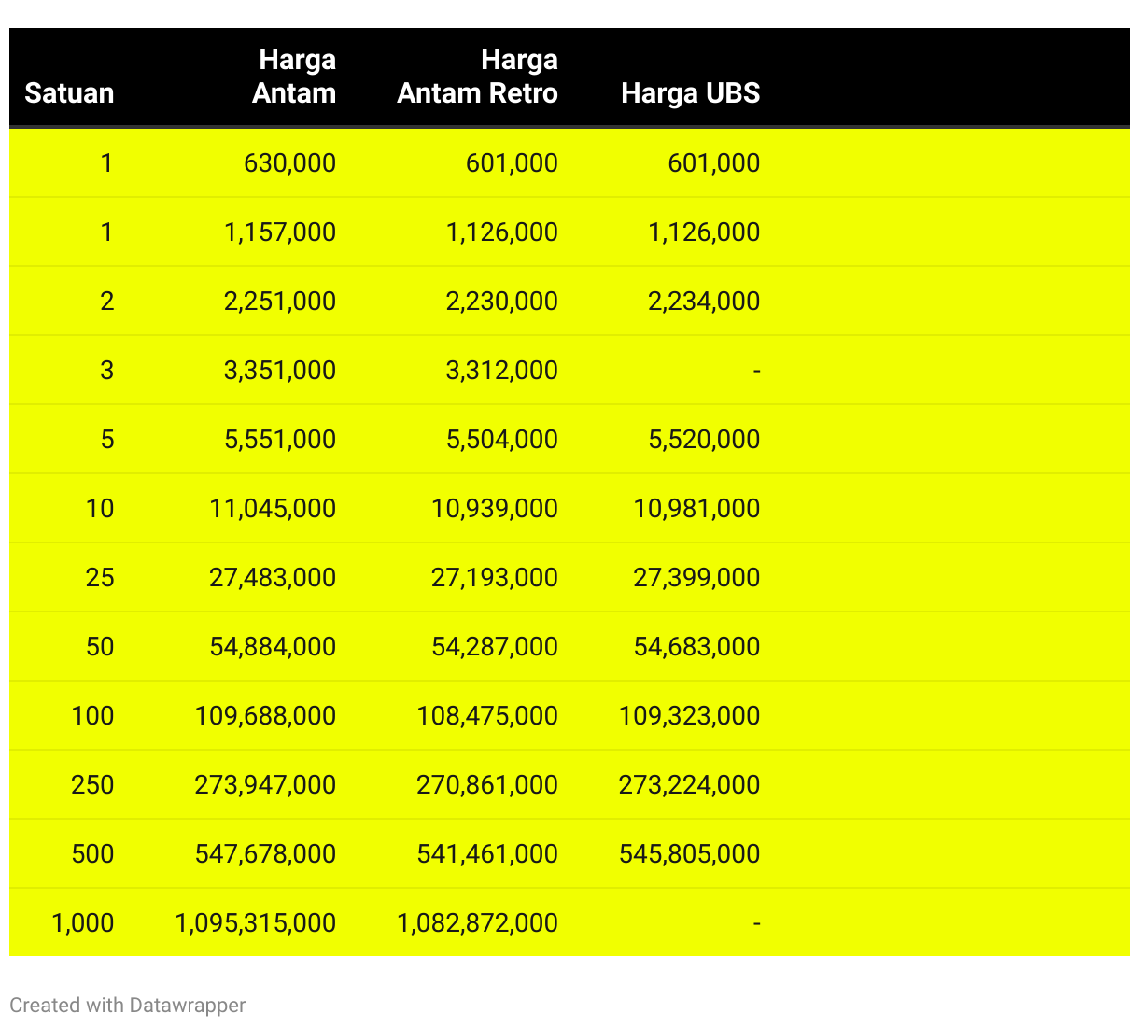Click Satuan 1 in the 1,157,000 row

click(x=107, y=232)
